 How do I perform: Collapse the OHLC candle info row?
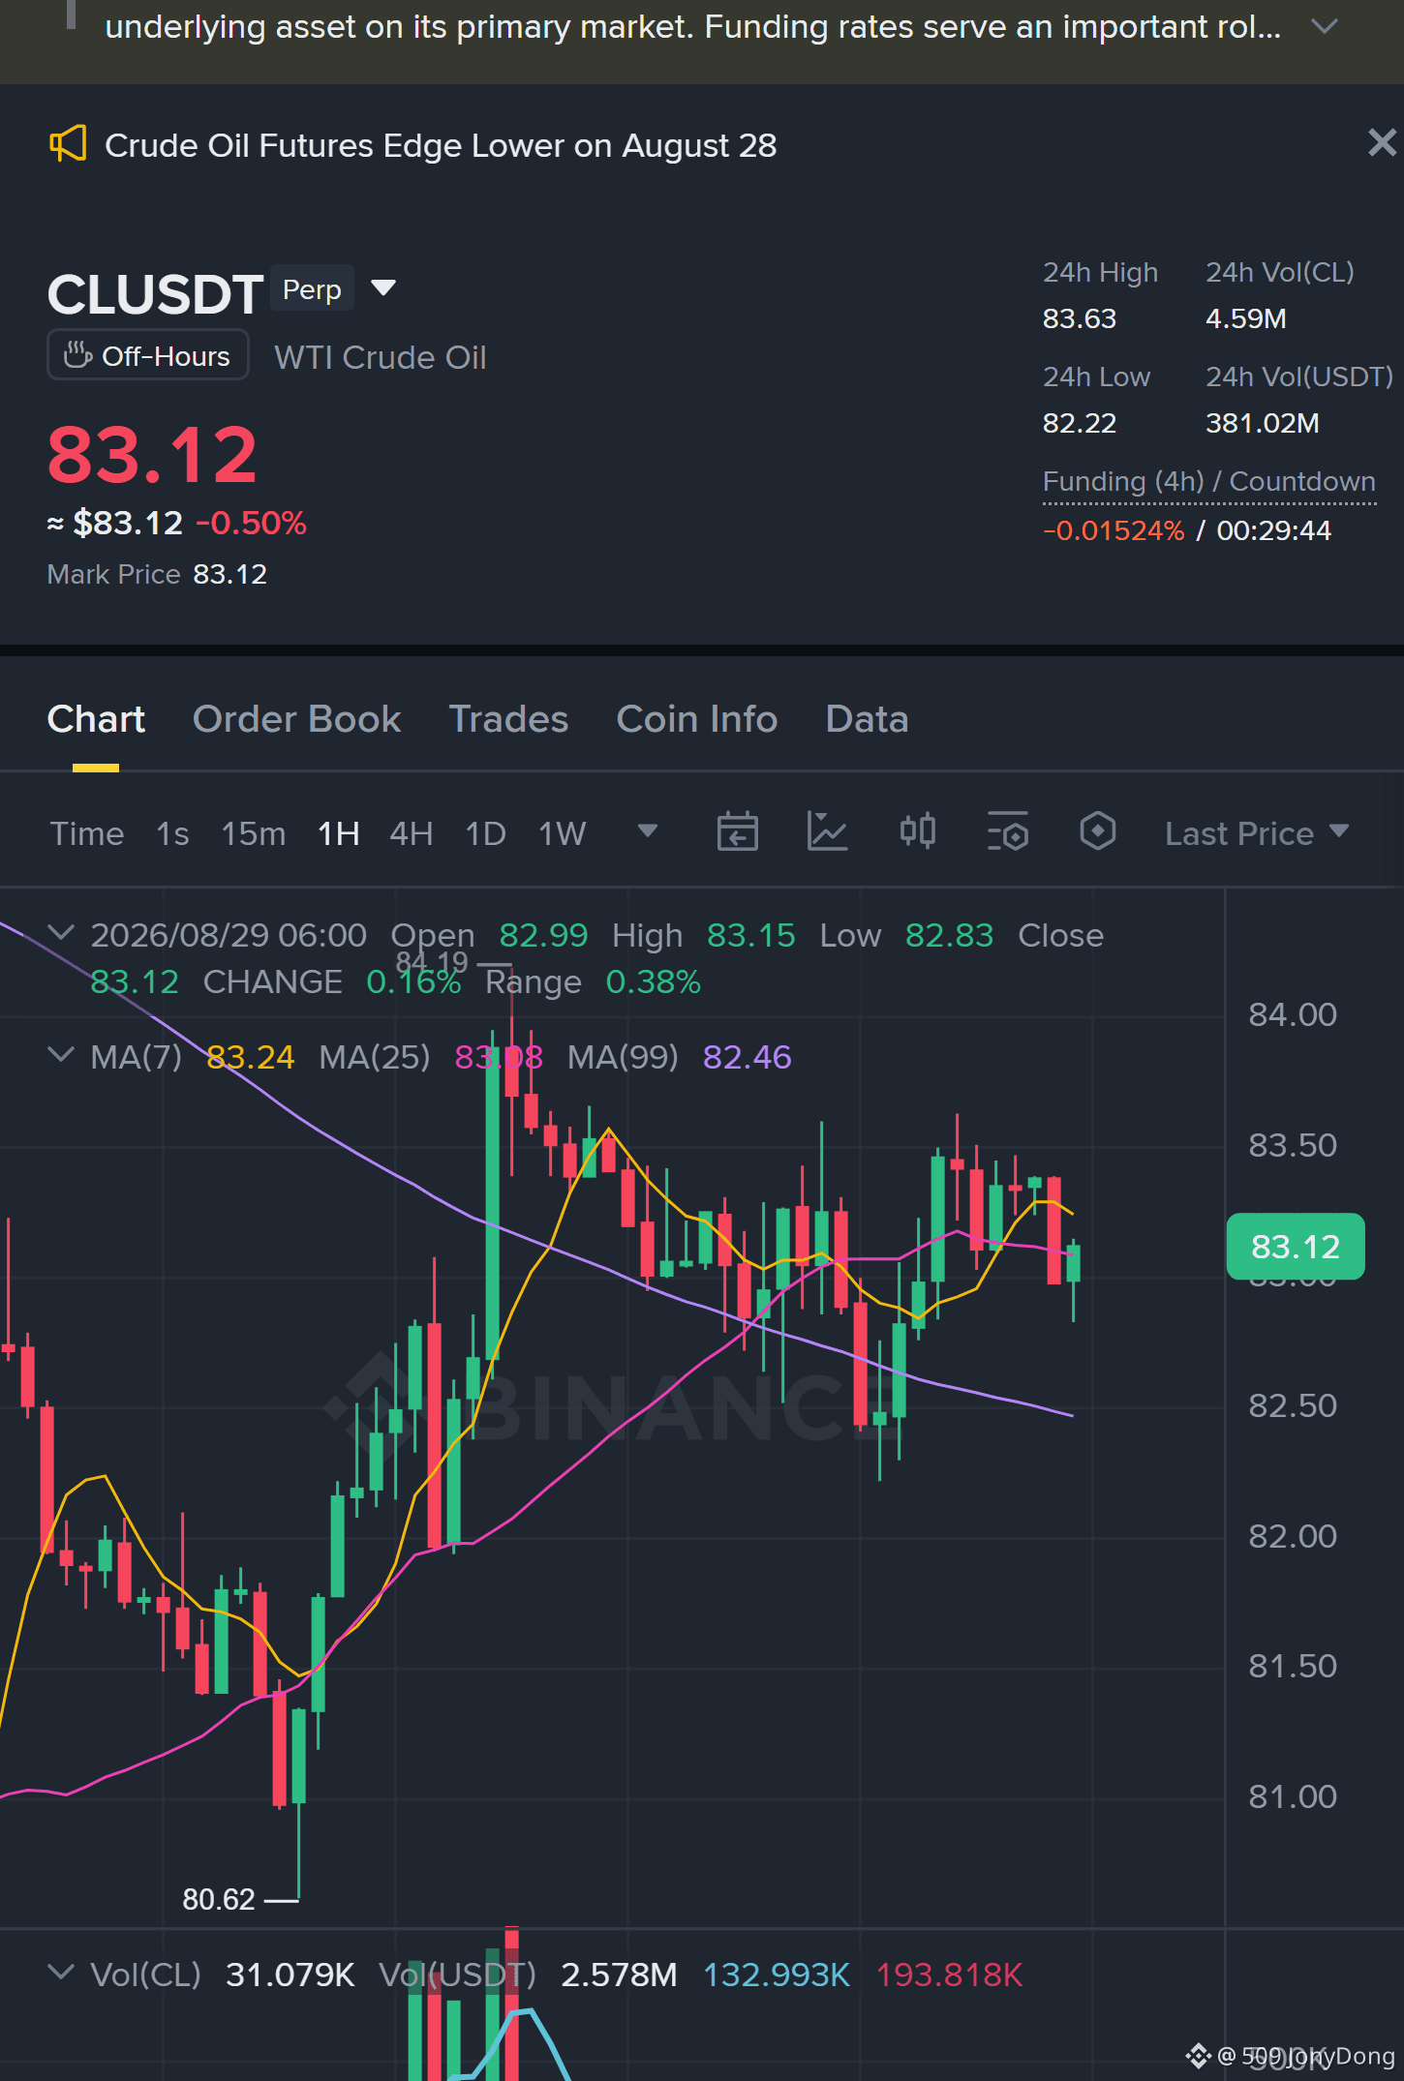pos(61,933)
